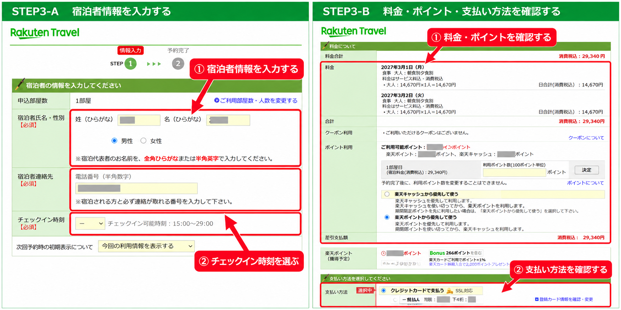This screenshot has width=621, height=310.
Task: Click pencil icon beside 料金について header
Action: (326, 45)
